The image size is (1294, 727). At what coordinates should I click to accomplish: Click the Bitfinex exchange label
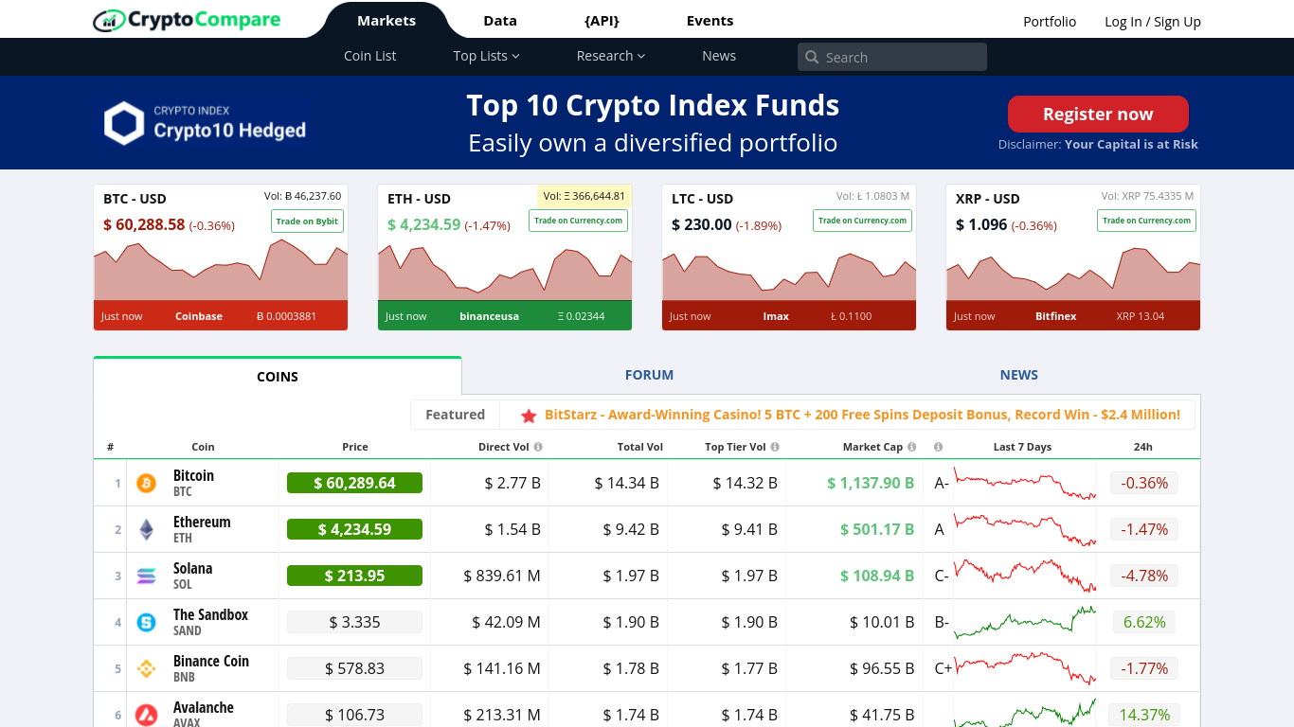[x=1056, y=316]
